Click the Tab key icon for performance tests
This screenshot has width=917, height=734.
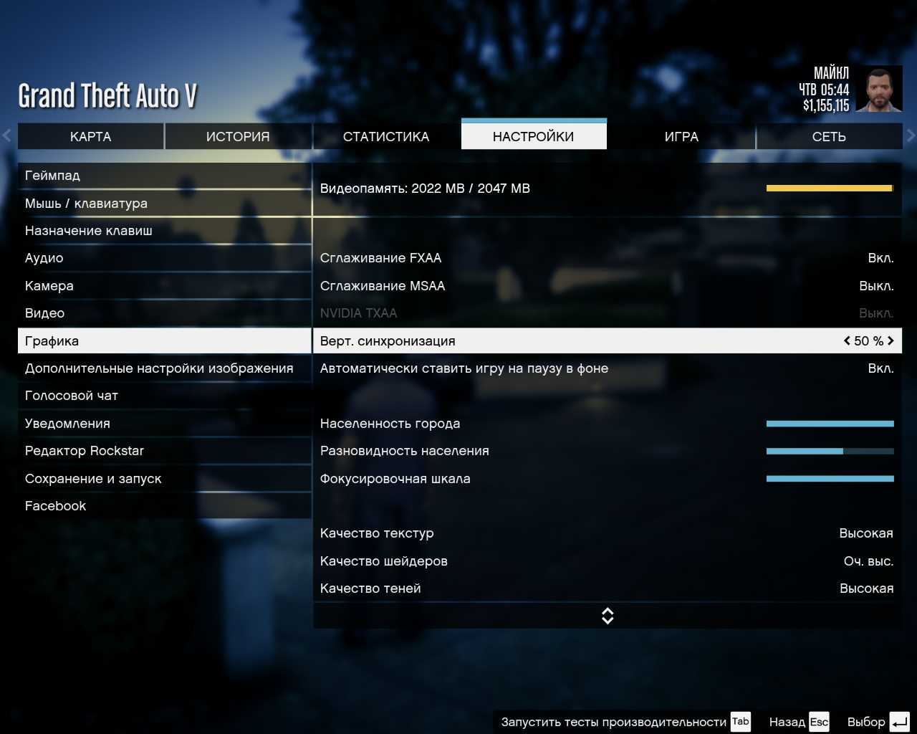click(740, 722)
